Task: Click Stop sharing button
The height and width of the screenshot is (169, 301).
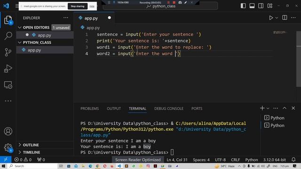Action: pos(77,6)
